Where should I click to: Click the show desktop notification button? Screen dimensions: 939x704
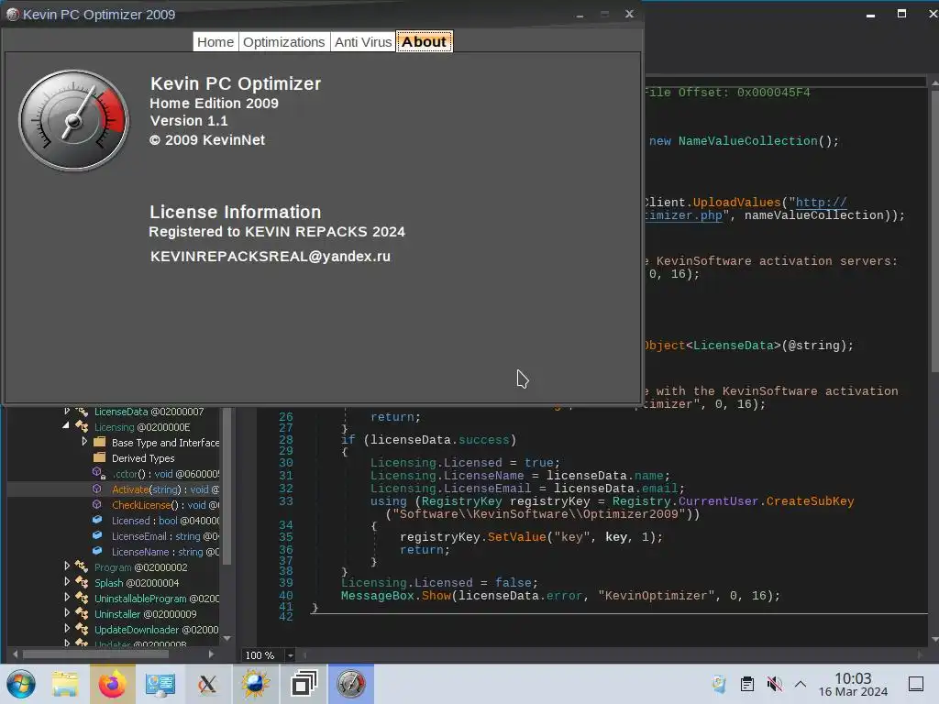click(916, 684)
